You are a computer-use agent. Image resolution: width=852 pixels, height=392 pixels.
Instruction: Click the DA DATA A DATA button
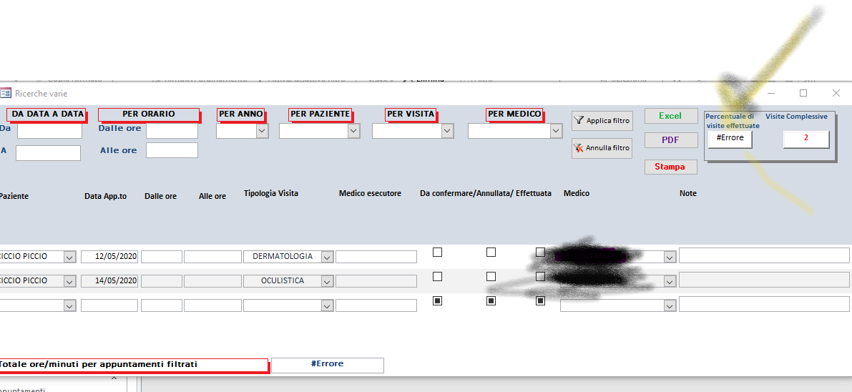(x=47, y=114)
